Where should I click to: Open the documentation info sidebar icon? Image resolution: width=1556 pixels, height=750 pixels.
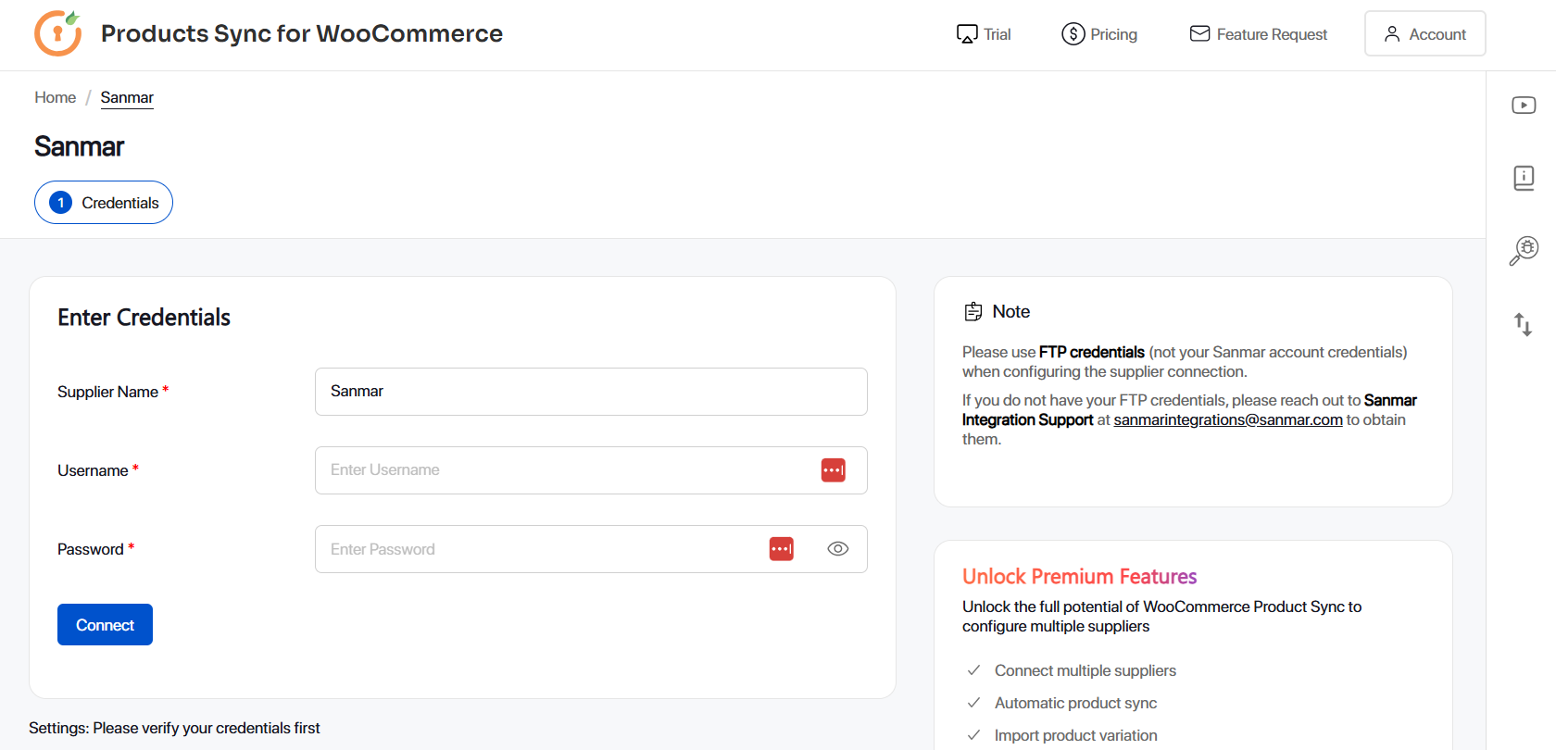[x=1524, y=178]
